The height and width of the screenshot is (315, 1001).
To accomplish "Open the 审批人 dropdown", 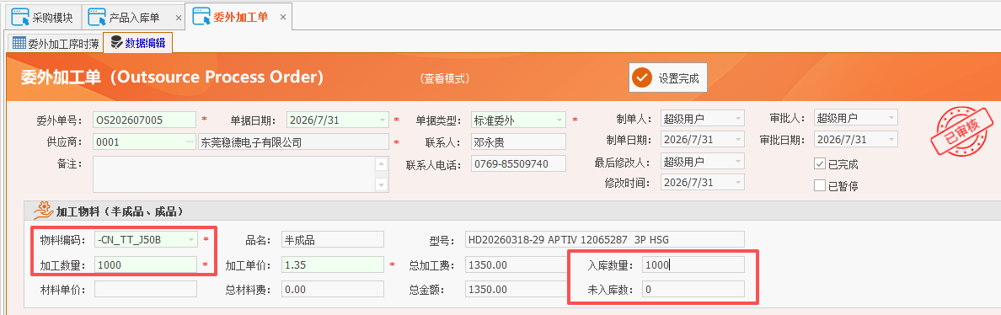I will [891, 118].
